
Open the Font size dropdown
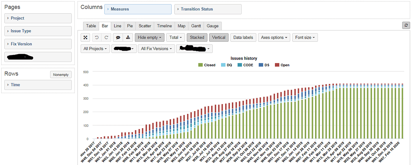point(305,37)
